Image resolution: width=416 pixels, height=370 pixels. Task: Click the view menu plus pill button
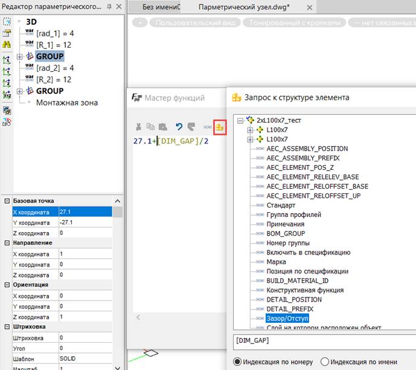pyautogui.click(x=140, y=23)
